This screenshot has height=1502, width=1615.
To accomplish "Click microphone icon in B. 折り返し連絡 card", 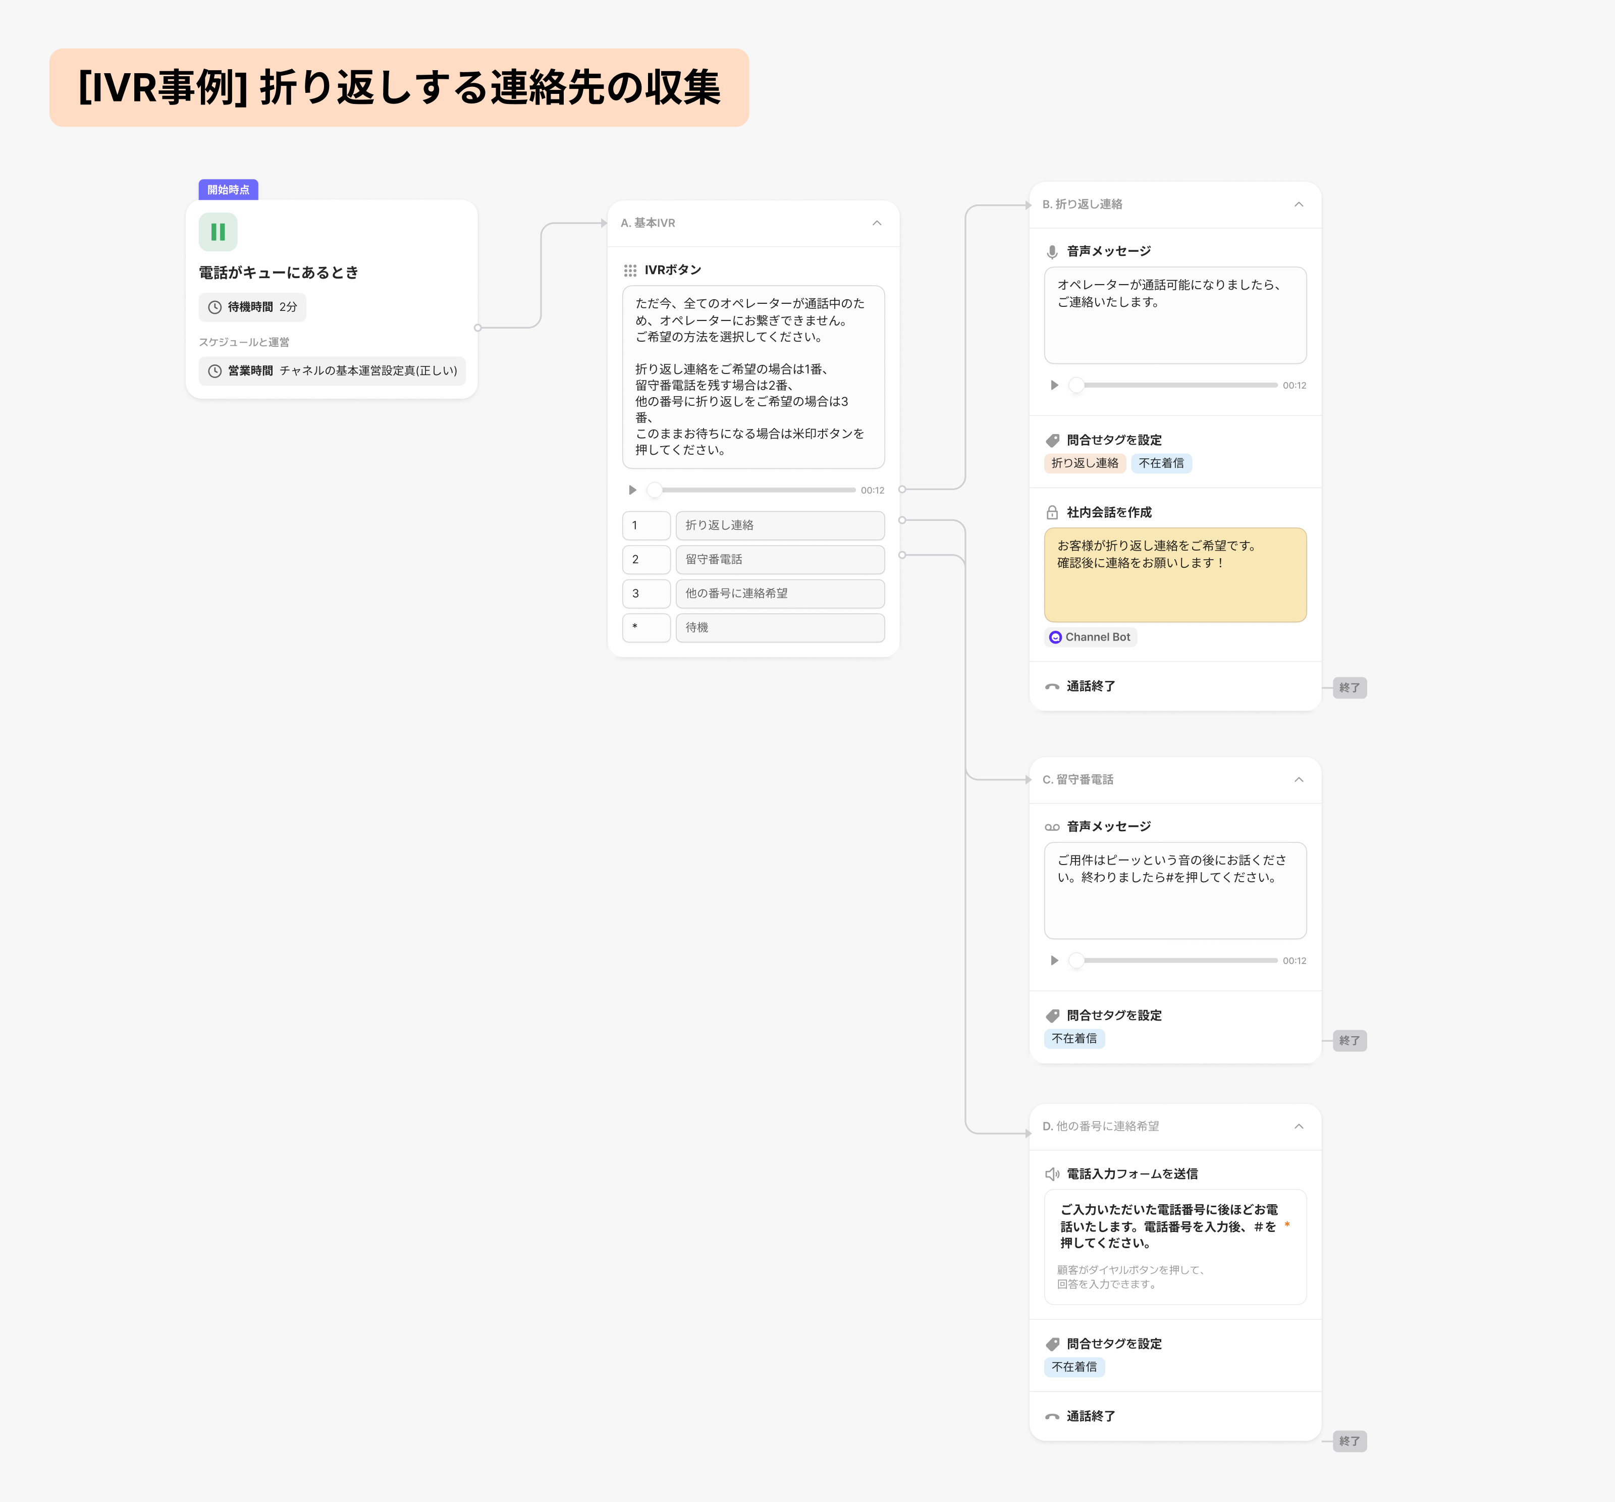I will (x=1052, y=252).
